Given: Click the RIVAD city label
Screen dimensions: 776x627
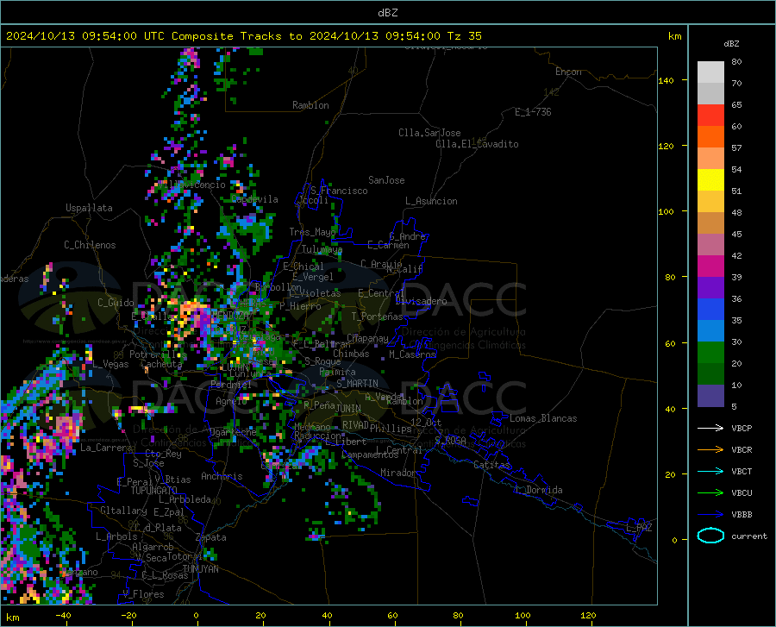Looking at the screenshot, I should tap(355, 425).
